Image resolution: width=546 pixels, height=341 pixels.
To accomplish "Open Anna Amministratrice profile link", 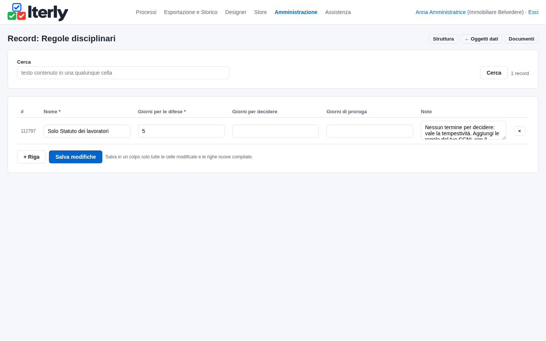I will pos(441,12).
